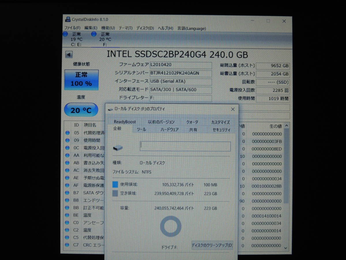Open the テーマ(T) menu

point(125,28)
